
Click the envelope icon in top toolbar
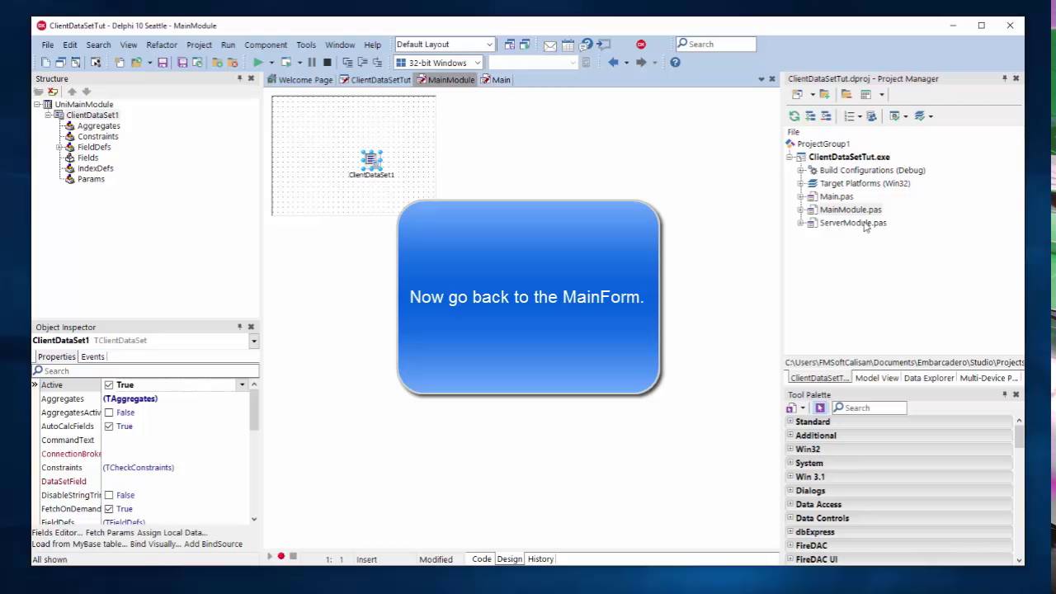(550, 45)
